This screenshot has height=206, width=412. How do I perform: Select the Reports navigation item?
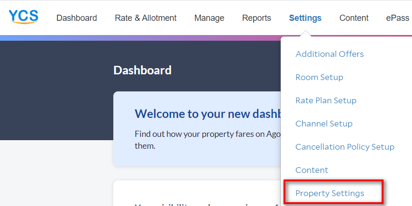pyautogui.click(x=256, y=18)
